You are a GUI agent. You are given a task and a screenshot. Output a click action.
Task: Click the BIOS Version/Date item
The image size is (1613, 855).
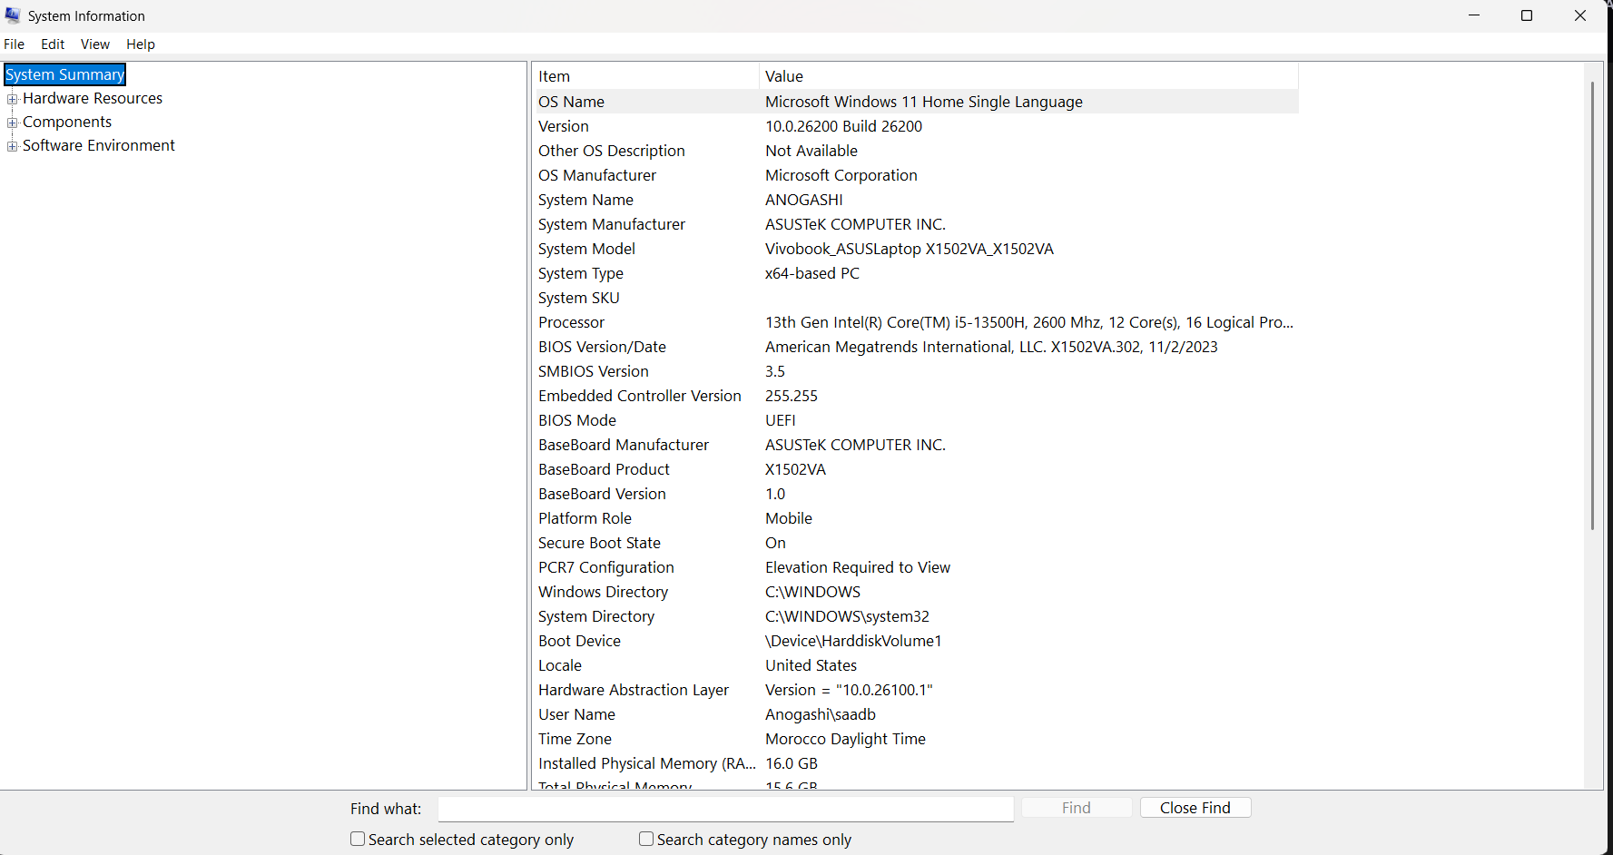coord(602,347)
